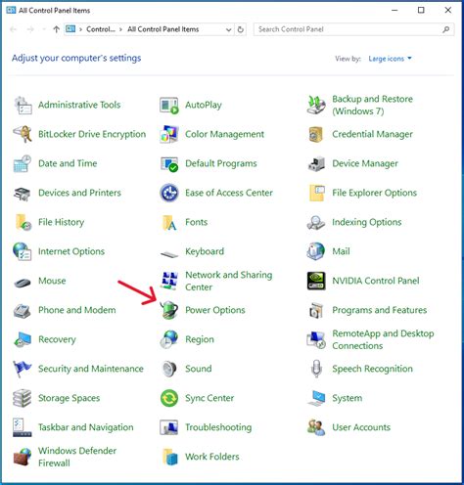Click the address bar Control Panel icon
Image resolution: width=464 pixels, height=485 pixels.
[70, 29]
